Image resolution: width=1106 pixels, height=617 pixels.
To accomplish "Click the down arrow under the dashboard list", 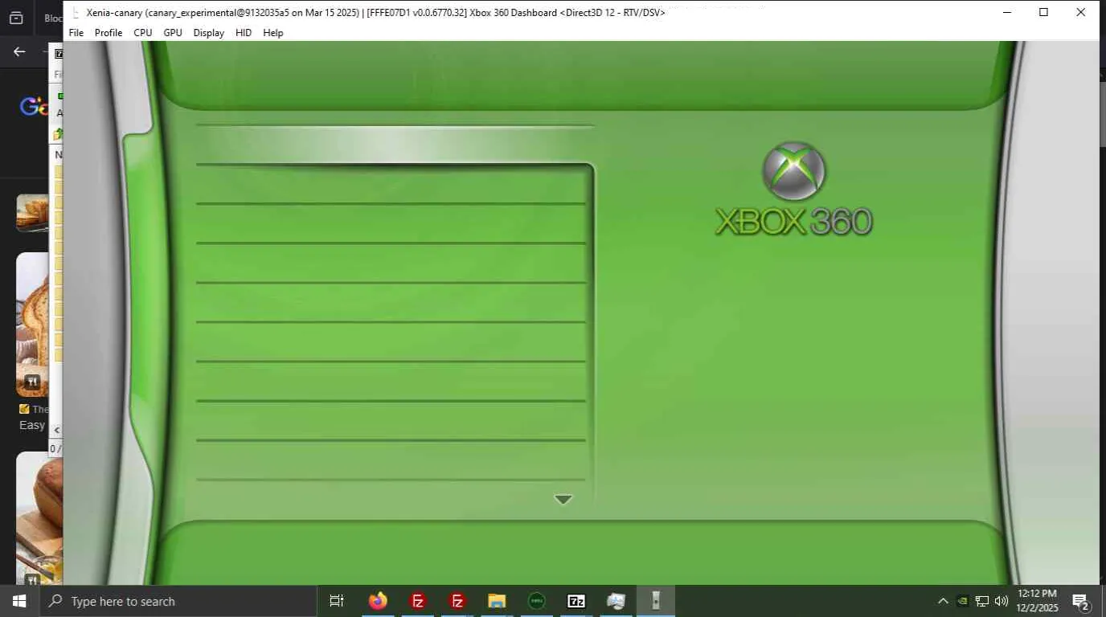I will coord(563,500).
